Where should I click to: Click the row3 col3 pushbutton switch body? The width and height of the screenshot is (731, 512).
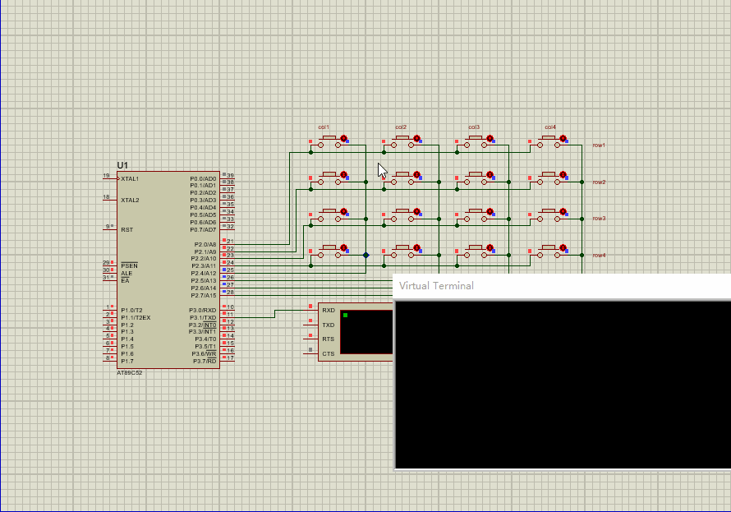476,215
